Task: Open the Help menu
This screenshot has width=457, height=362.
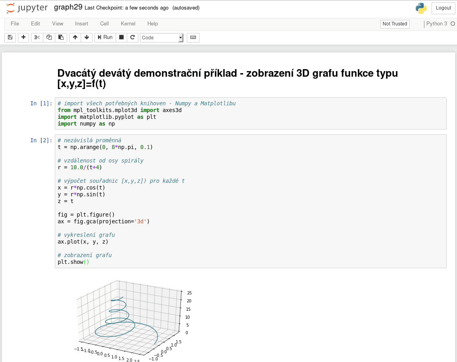Action: click(x=153, y=24)
